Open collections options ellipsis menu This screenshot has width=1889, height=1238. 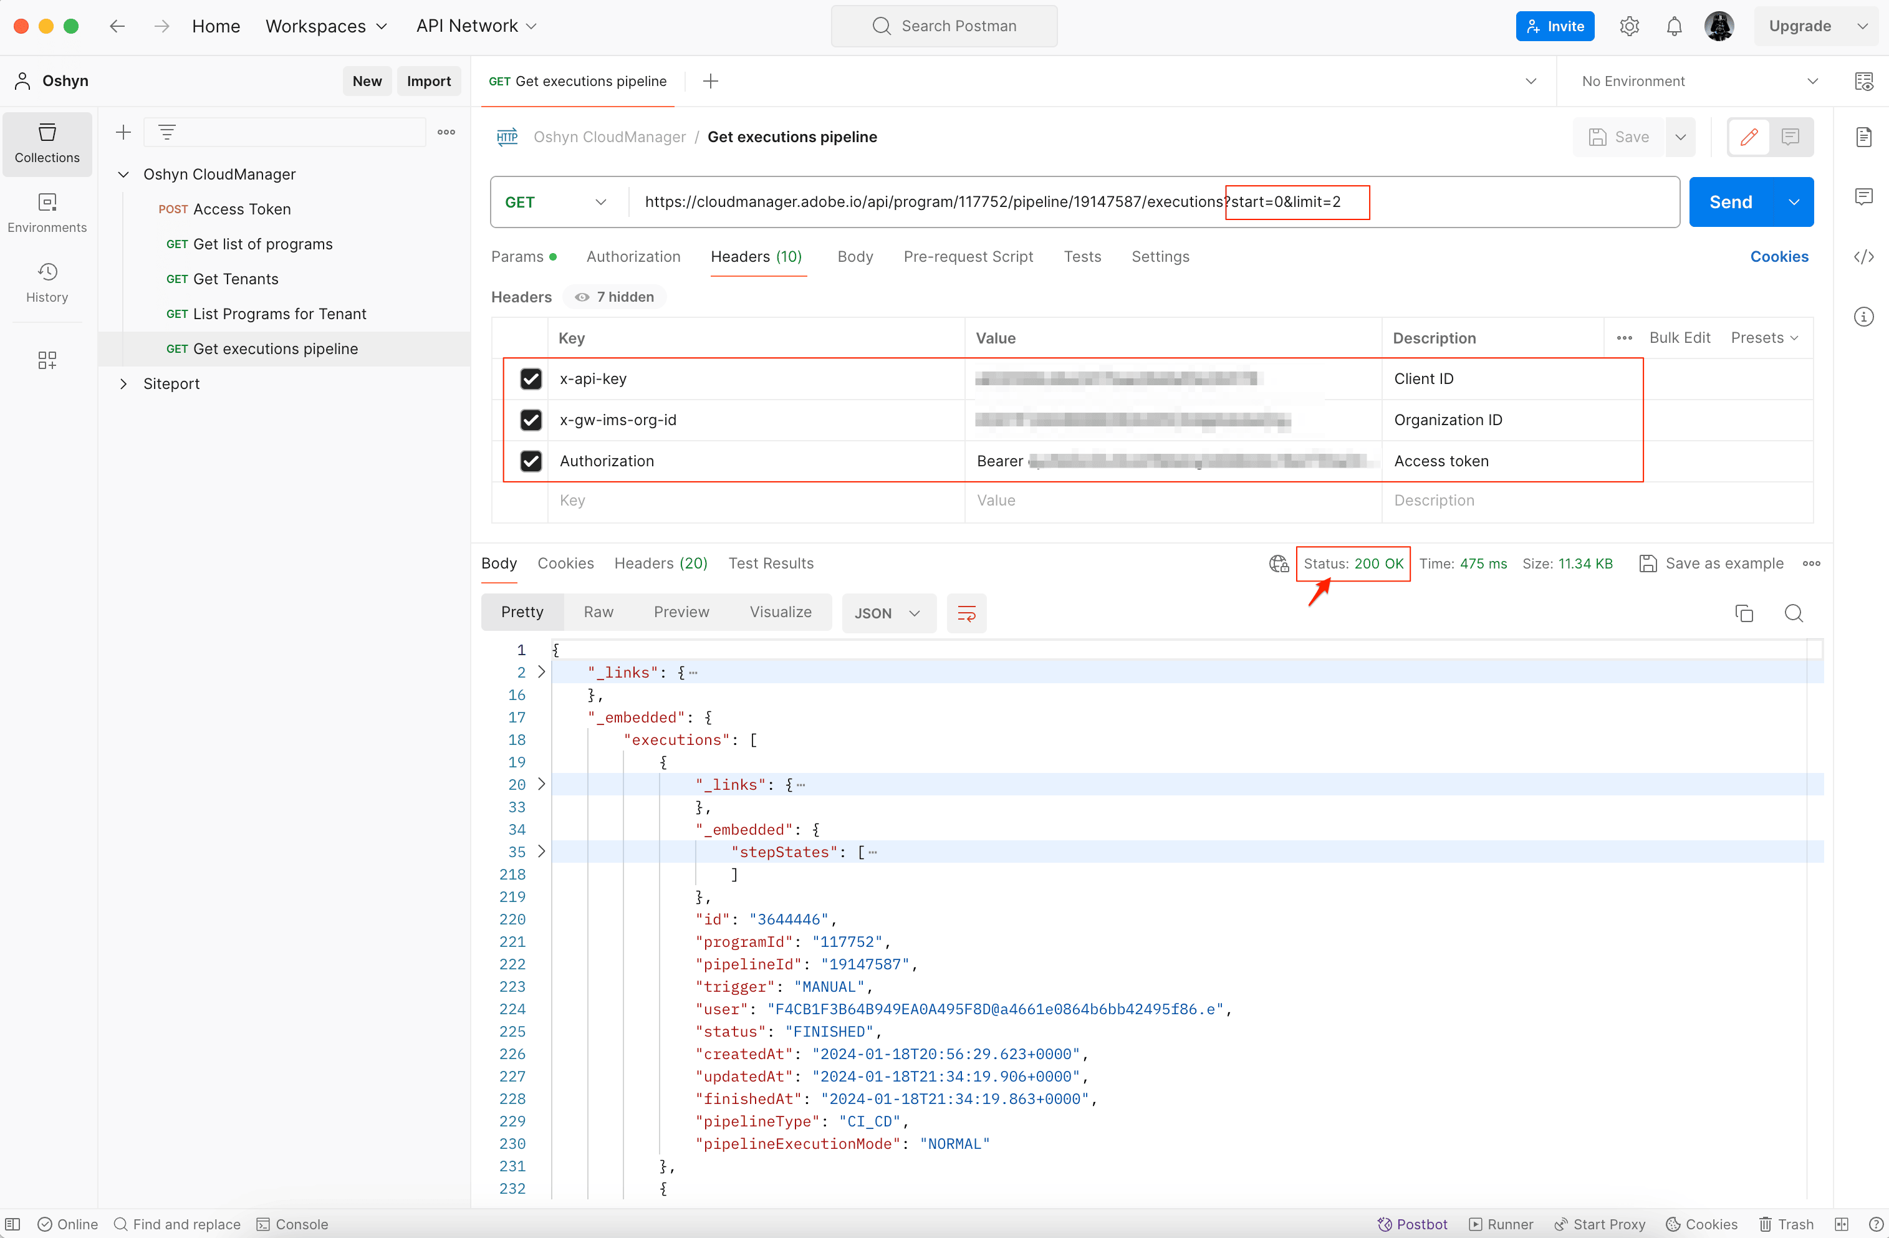[446, 133]
